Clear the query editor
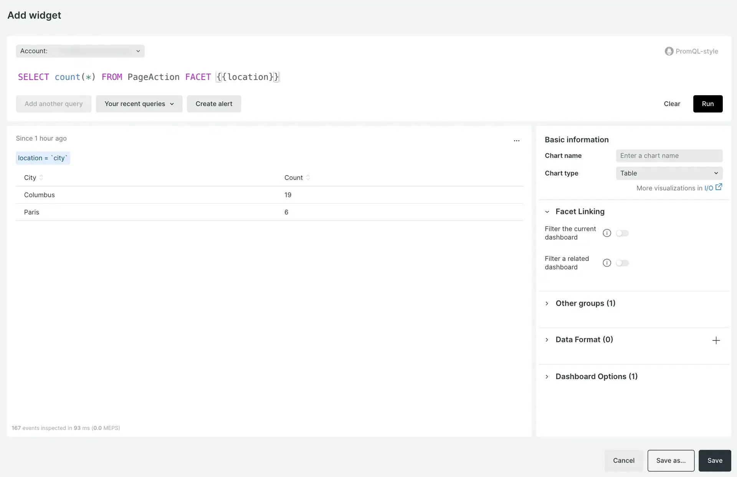Screen dimensions: 737x477 (x=672, y=104)
